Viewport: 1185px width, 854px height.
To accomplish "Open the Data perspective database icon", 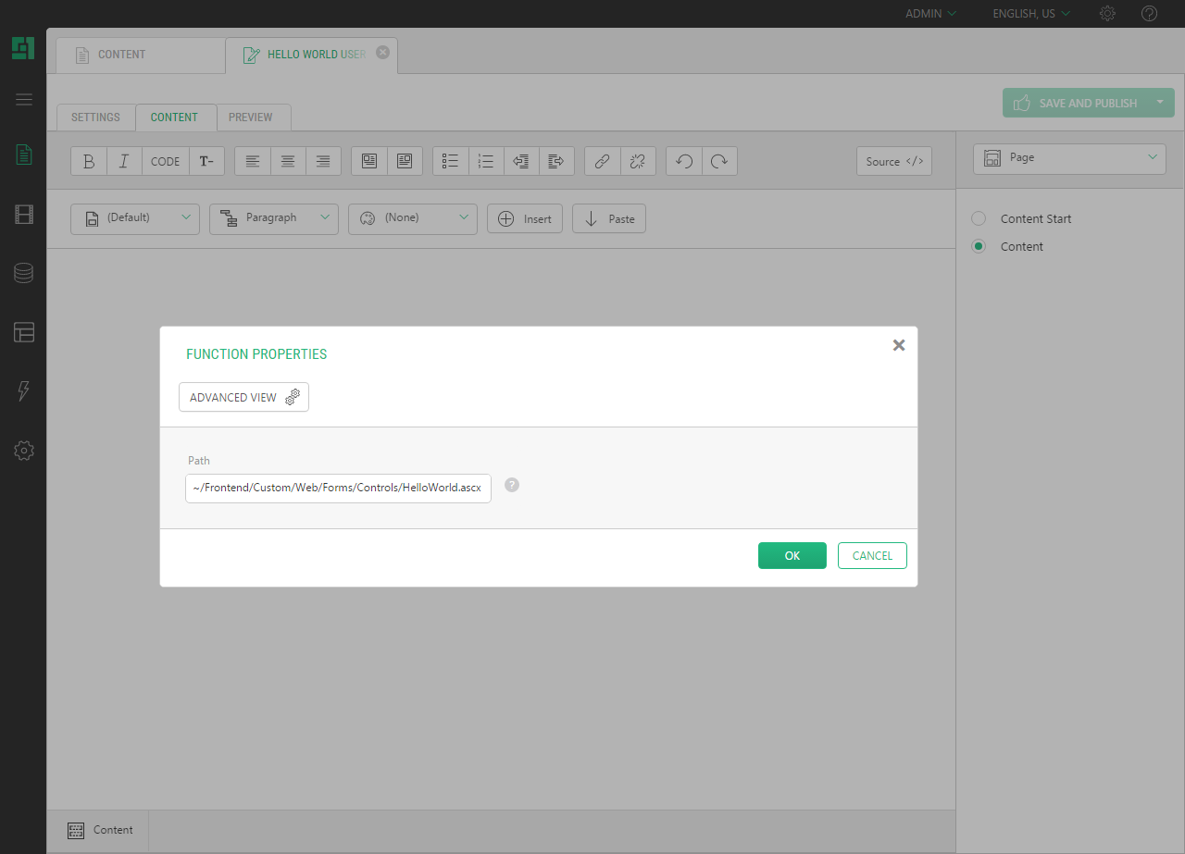I will (x=24, y=273).
